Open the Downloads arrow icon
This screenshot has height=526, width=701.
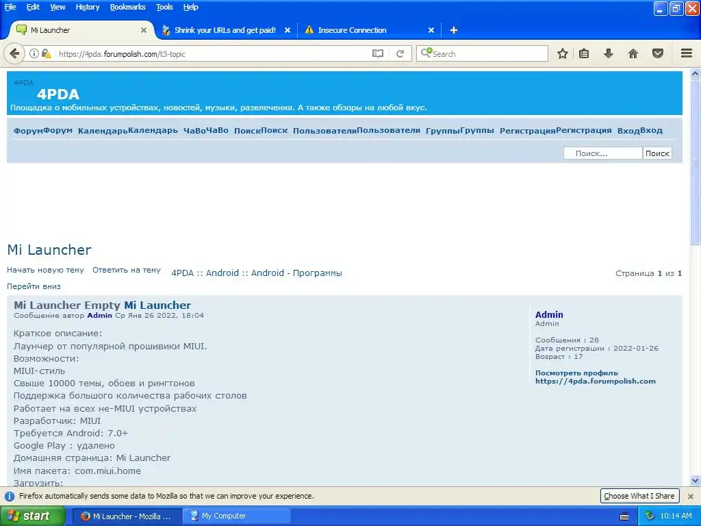coord(609,53)
